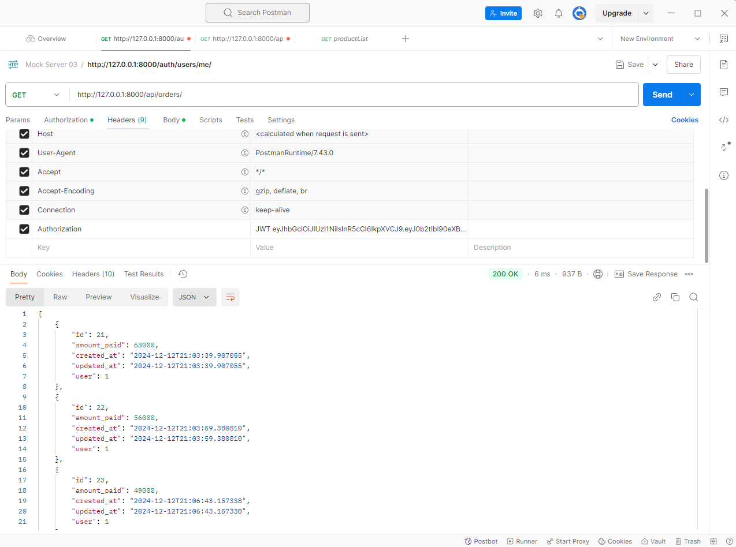Image resolution: width=736 pixels, height=547 pixels.
Task: Open Trash from the status bar
Action: point(687,541)
